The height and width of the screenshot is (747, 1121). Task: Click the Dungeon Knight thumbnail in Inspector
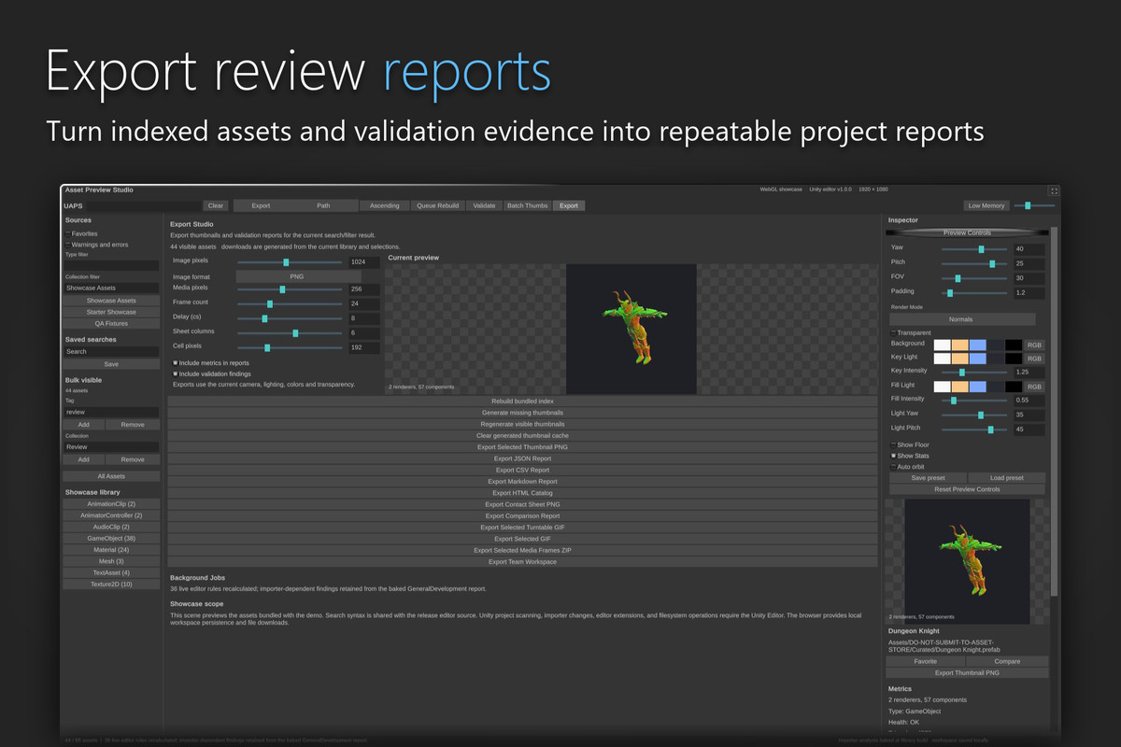[x=967, y=560]
